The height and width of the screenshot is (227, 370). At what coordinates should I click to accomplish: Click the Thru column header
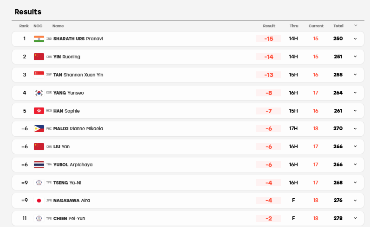[x=294, y=26]
